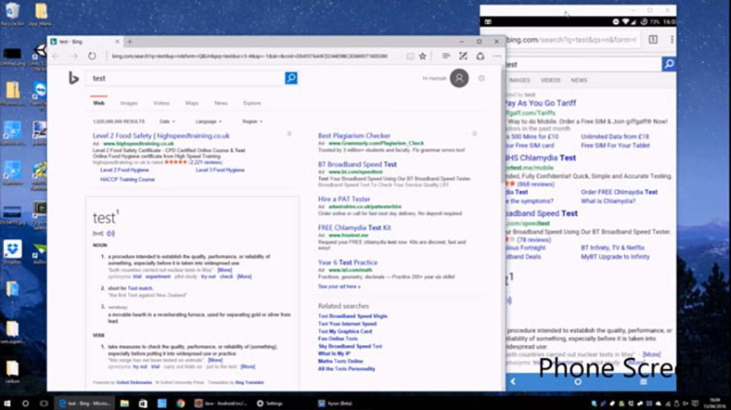
Task: Open tab switcher in phone browser
Action: [x=652, y=40]
